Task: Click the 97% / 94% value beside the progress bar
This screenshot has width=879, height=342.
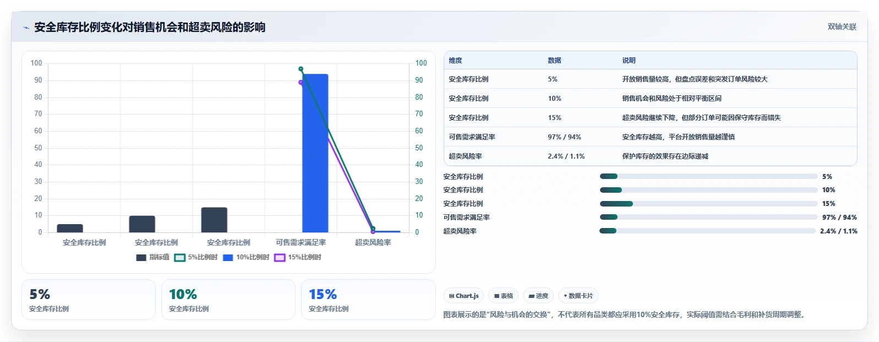Action: (x=839, y=218)
